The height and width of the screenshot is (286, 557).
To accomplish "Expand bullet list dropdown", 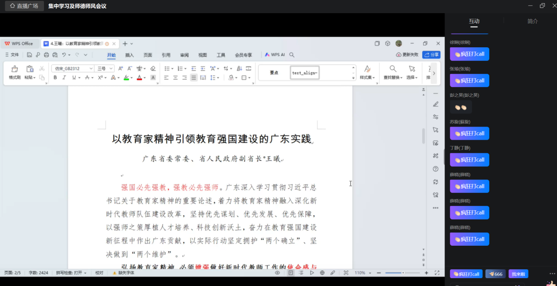I will [172, 69].
